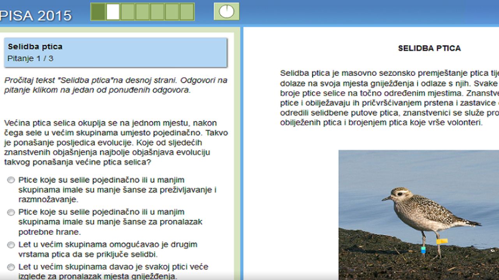
Task: Choose radio for 'pronalazak potrebne hrane' answer
Action: [x=11, y=212]
